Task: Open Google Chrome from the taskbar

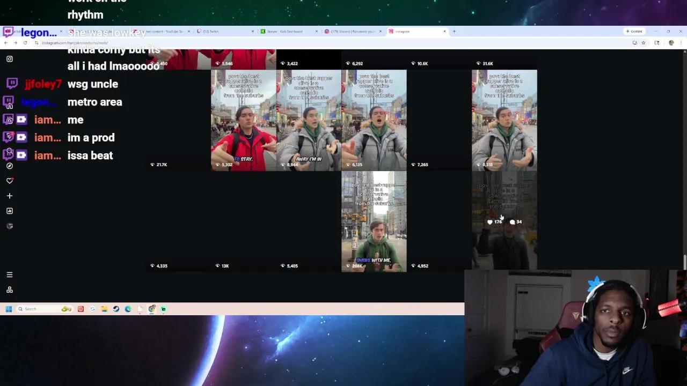Action: [x=152, y=309]
